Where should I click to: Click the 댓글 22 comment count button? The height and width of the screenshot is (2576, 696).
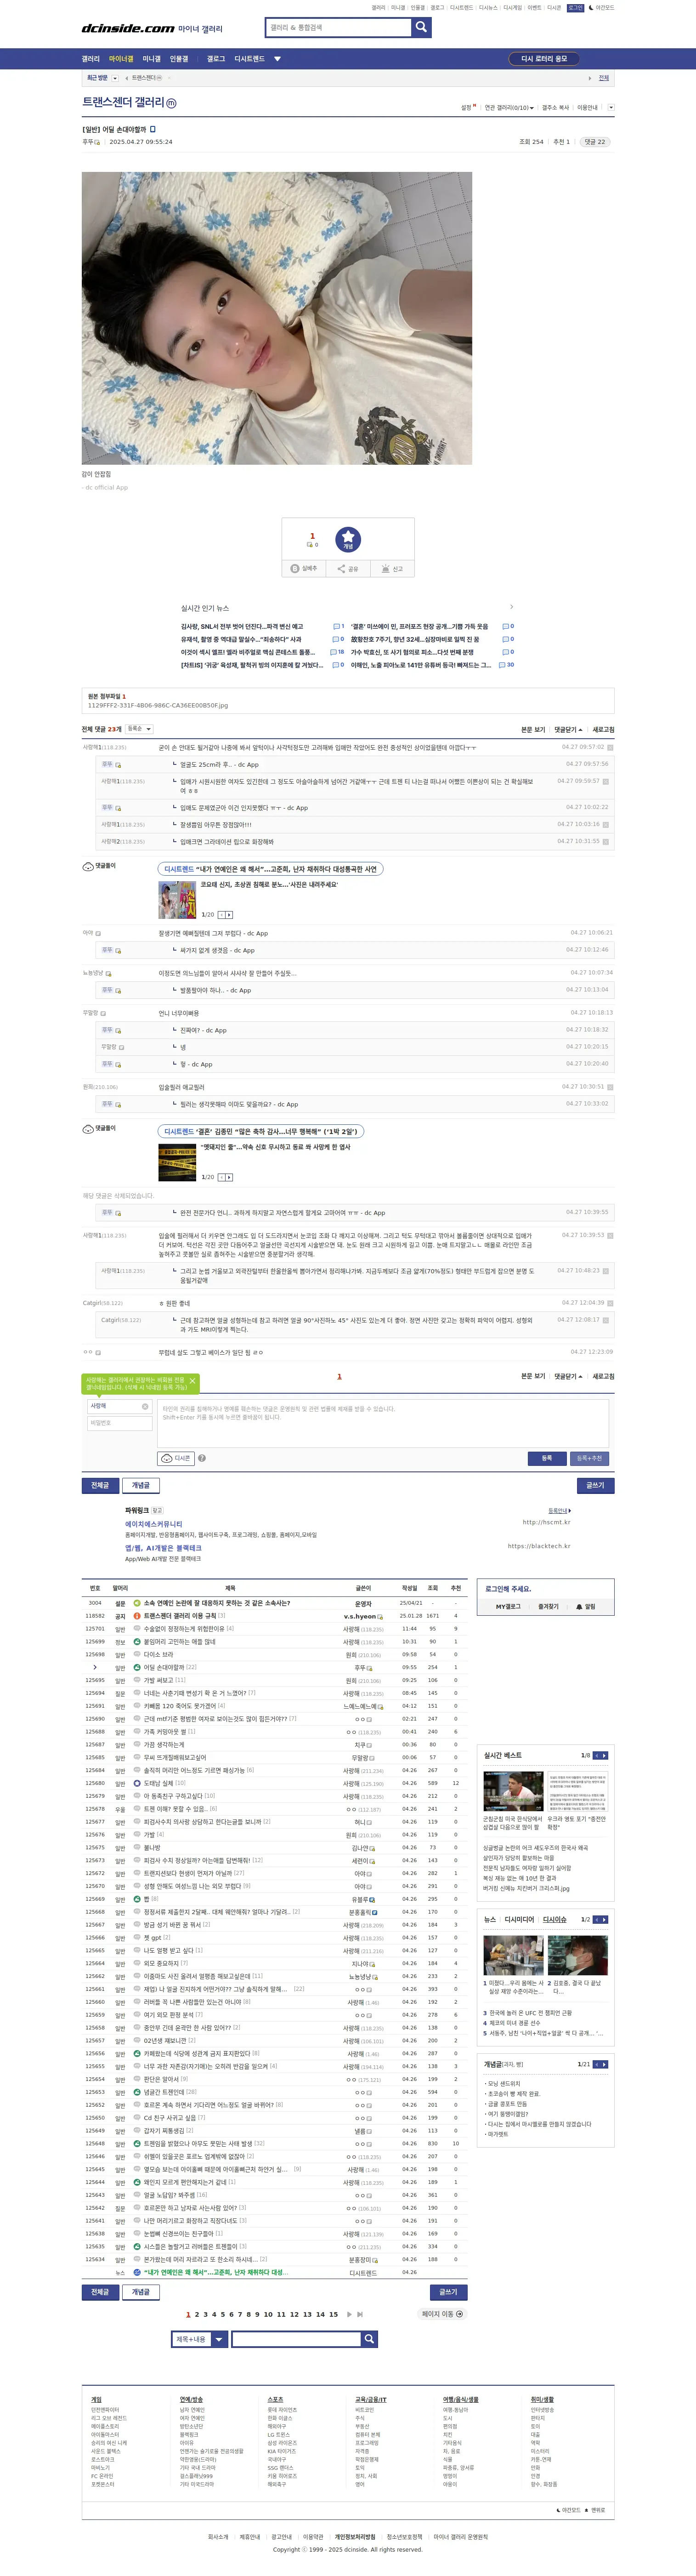595,142
